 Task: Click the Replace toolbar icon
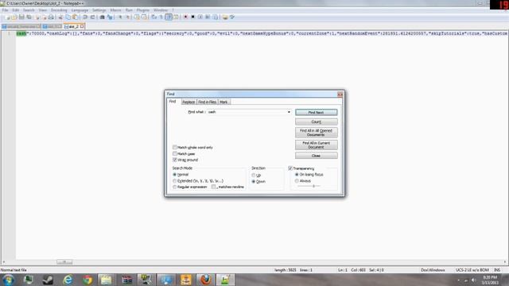pyautogui.click(x=110, y=17)
